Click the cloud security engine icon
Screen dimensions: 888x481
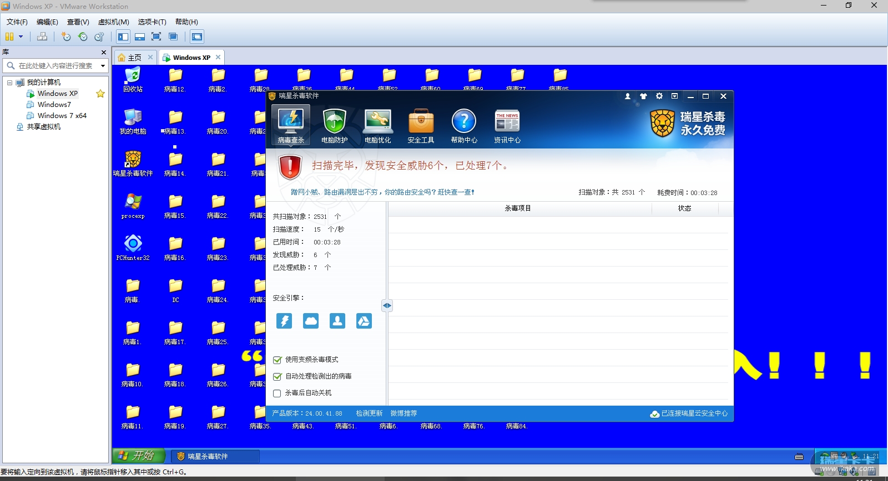(x=311, y=321)
